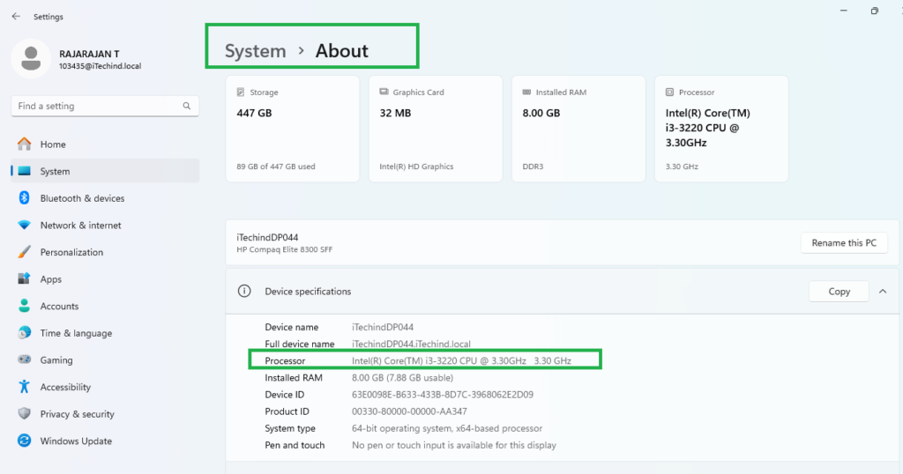Click the Device ID value 63E0098E
The height and width of the screenshot is (474, 903).
point(443,395)
